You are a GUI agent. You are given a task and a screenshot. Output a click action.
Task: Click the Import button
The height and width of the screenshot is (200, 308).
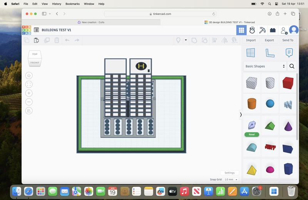[251, 40]
